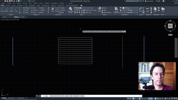Expand the Utilidades panel
Screen dimensions: 178x100
pos(149,15)
